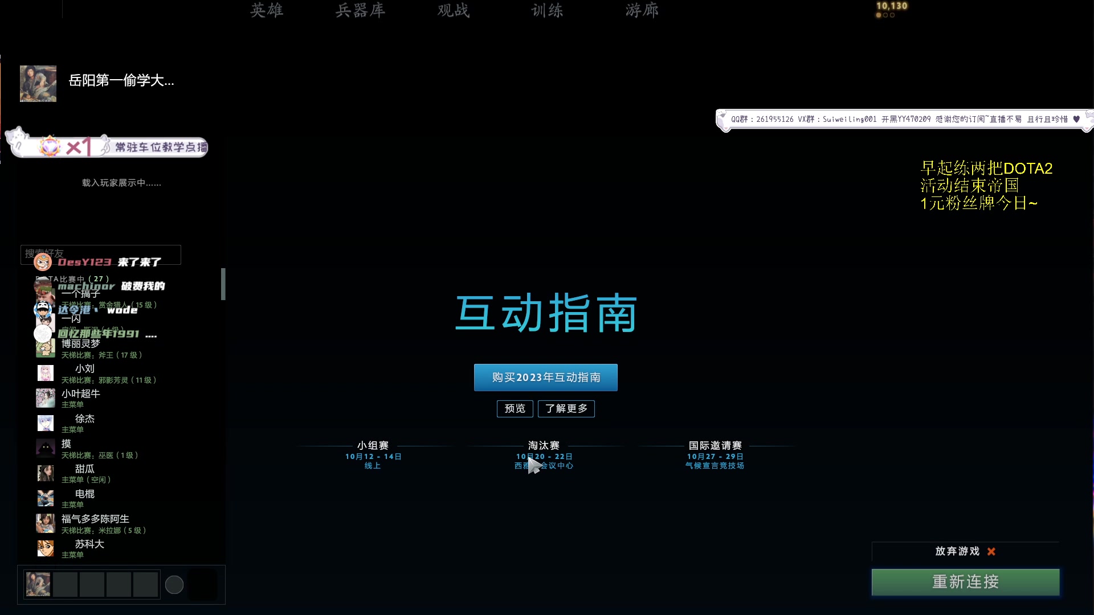Viewport: 1094px width, 615px height.
Task: Click 福气多多陈阿生's avatar in friends list
Action: [46, 523]
